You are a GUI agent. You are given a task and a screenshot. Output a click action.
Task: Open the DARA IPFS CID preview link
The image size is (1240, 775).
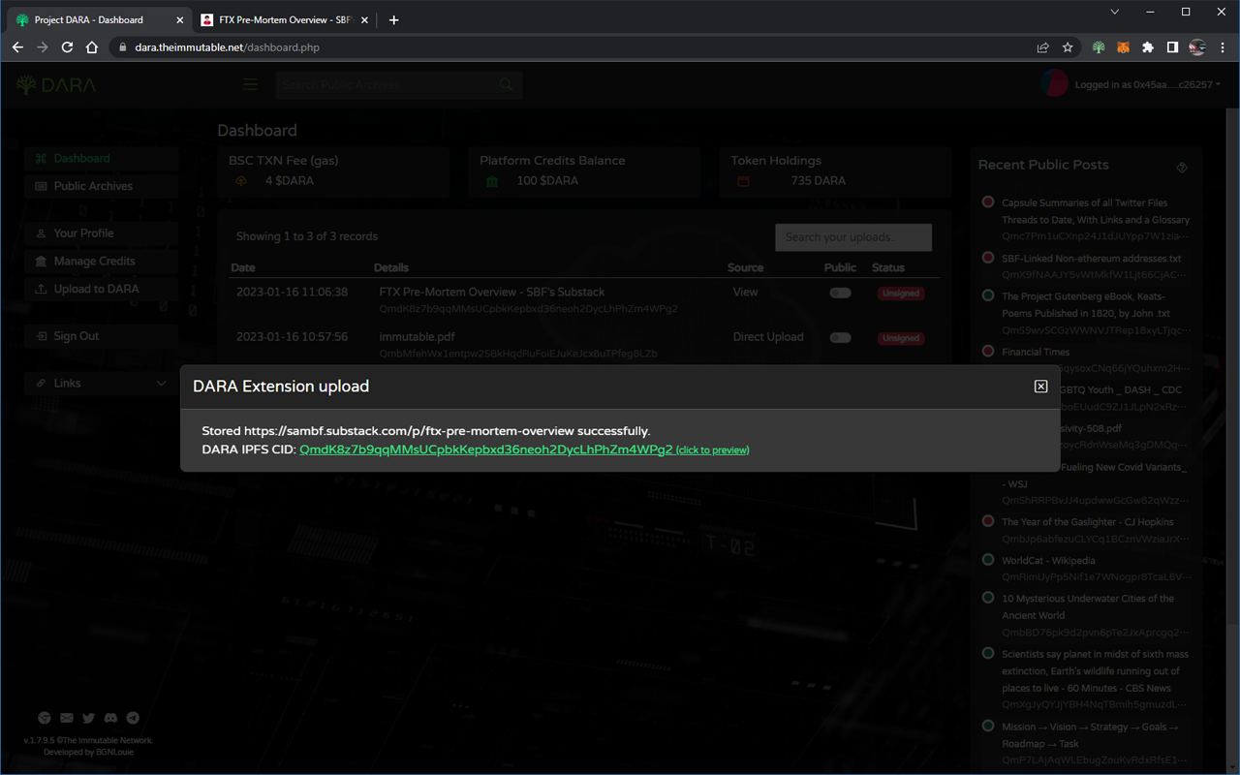[524, 449]
